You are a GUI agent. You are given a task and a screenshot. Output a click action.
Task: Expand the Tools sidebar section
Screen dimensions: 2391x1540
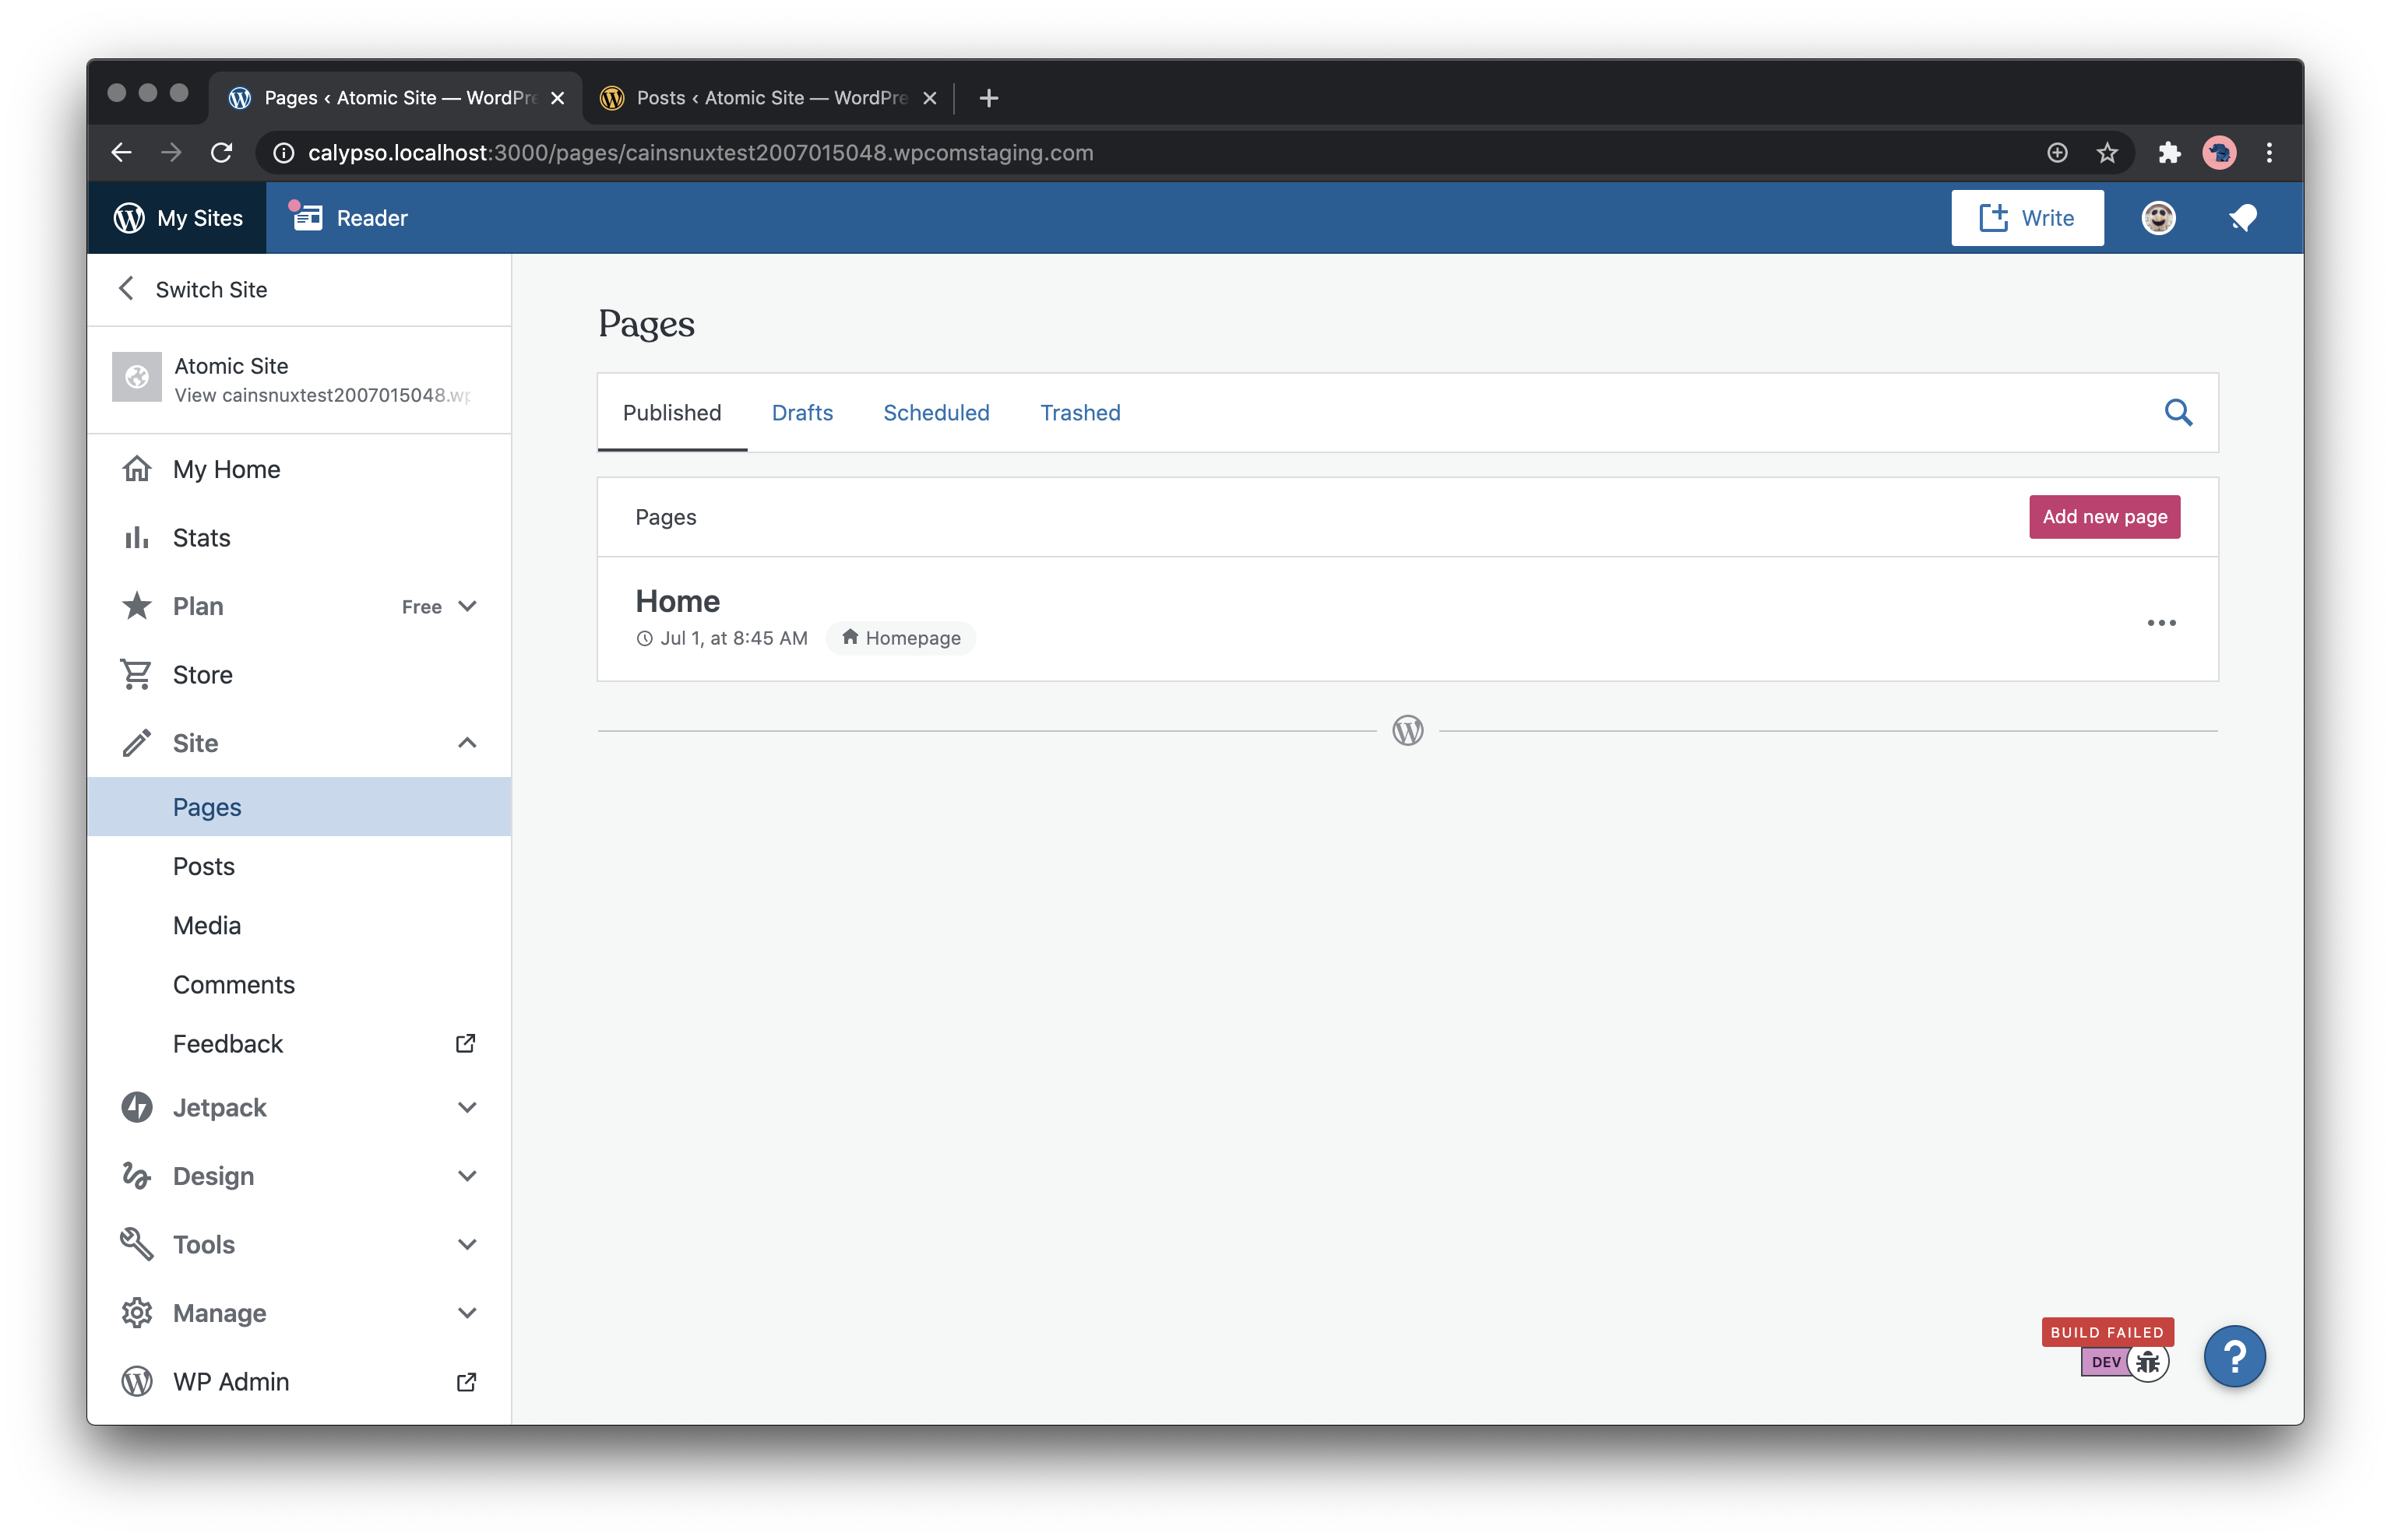click(x=467, y=1245)
